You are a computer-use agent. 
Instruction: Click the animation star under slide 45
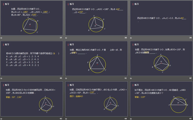pyautogui.click(x=131, y=119)
